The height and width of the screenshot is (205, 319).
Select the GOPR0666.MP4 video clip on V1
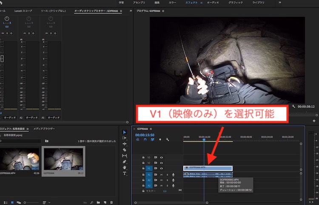208,168
